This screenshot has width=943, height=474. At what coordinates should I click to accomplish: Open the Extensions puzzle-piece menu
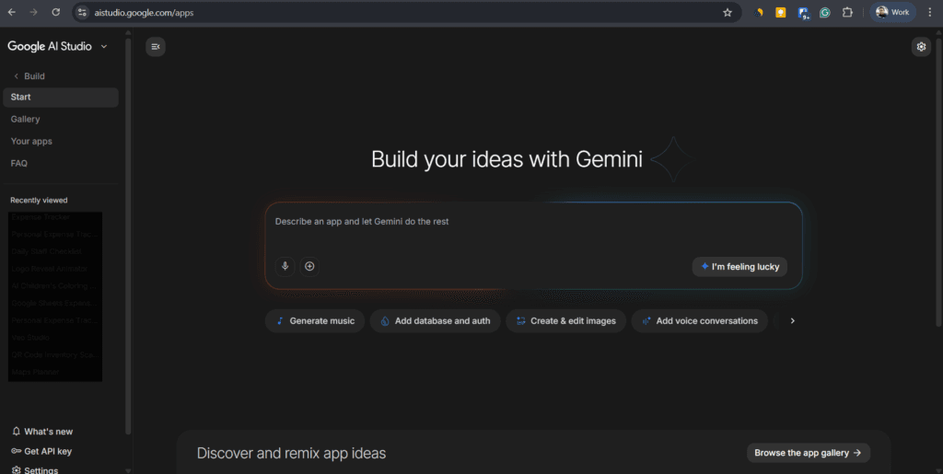click(x=847, y=12)
